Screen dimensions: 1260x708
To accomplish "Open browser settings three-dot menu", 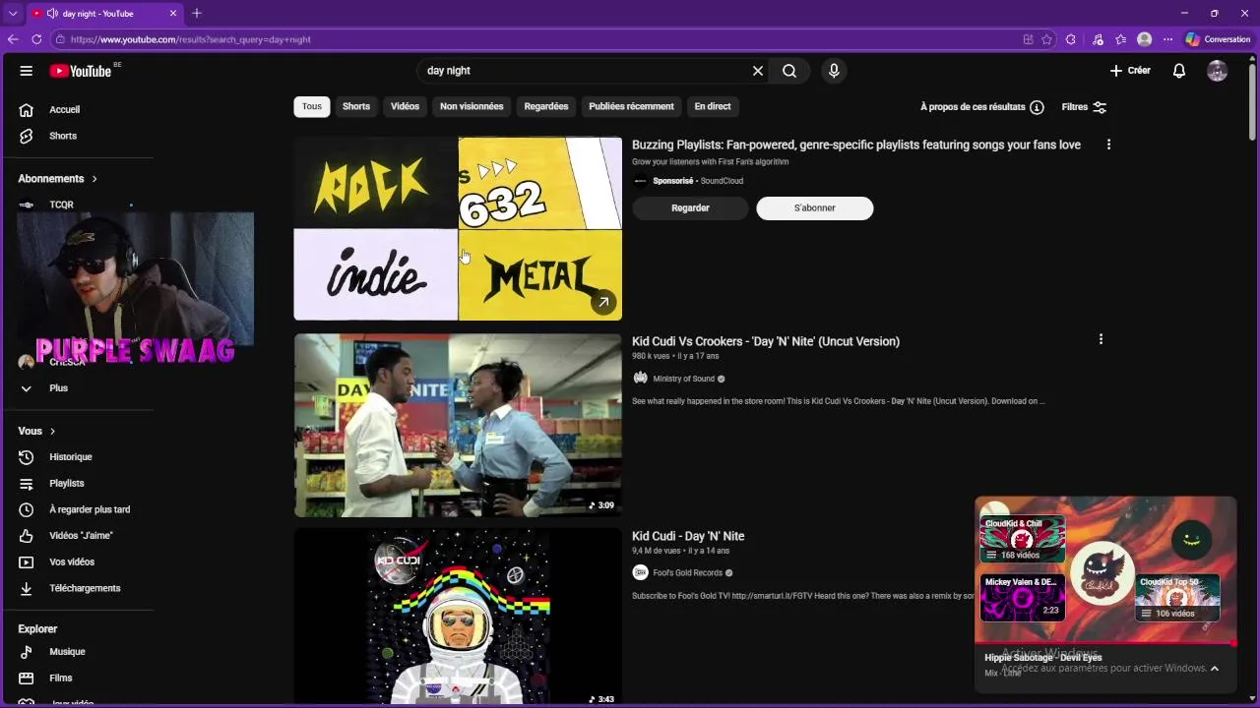I will (x=1168, y=39).
